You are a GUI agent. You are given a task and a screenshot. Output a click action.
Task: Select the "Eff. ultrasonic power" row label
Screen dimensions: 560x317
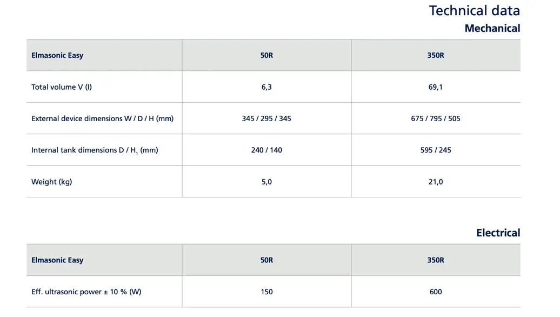coord(86,292)
